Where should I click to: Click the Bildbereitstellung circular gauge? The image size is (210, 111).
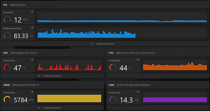[x=7, y=35]
